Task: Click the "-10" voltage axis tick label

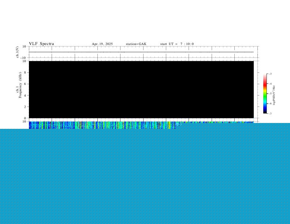Action: coord(23,58)
